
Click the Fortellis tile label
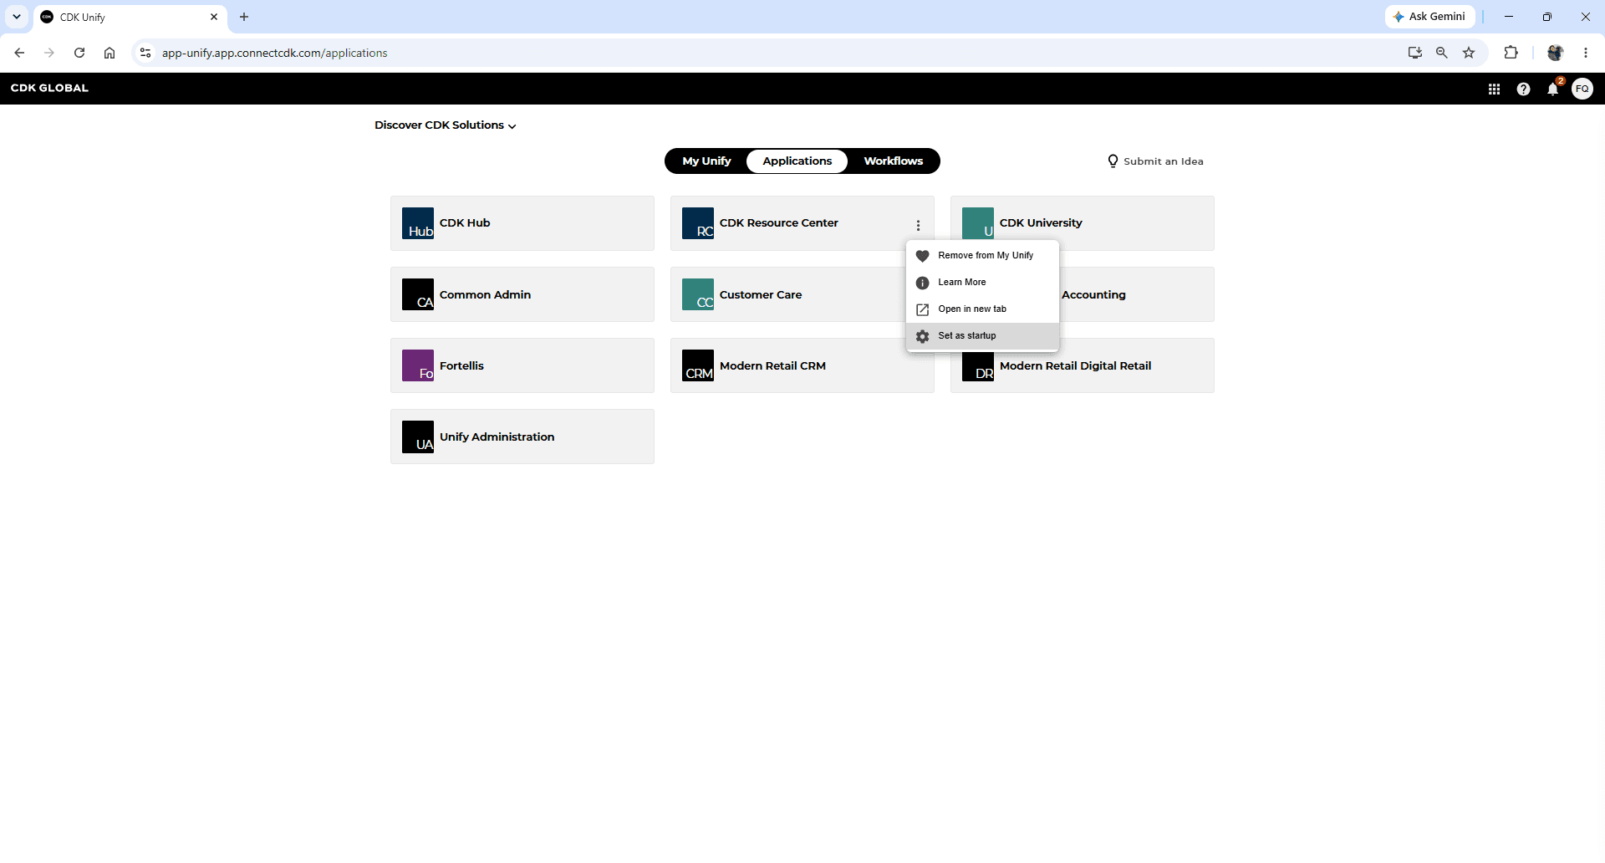point(461,365)
